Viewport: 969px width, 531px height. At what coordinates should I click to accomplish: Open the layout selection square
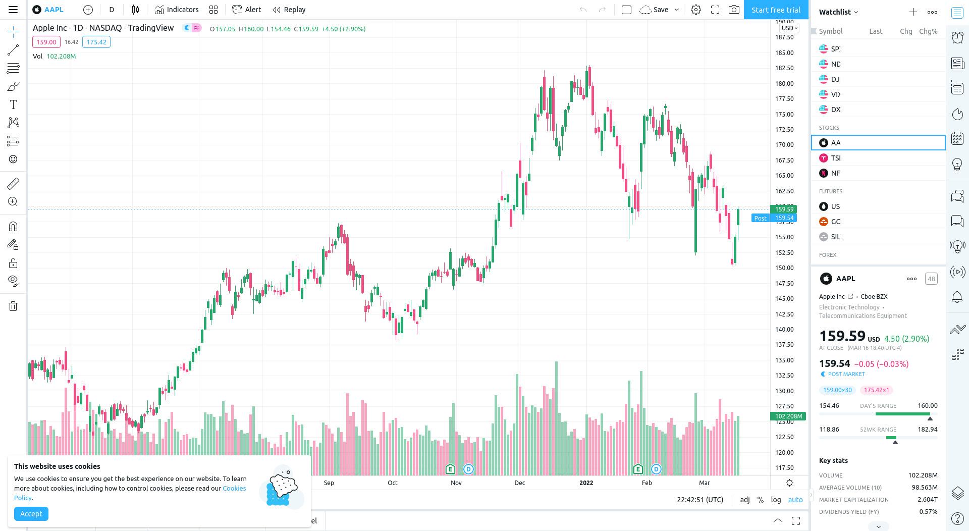(x=626, y=10)
